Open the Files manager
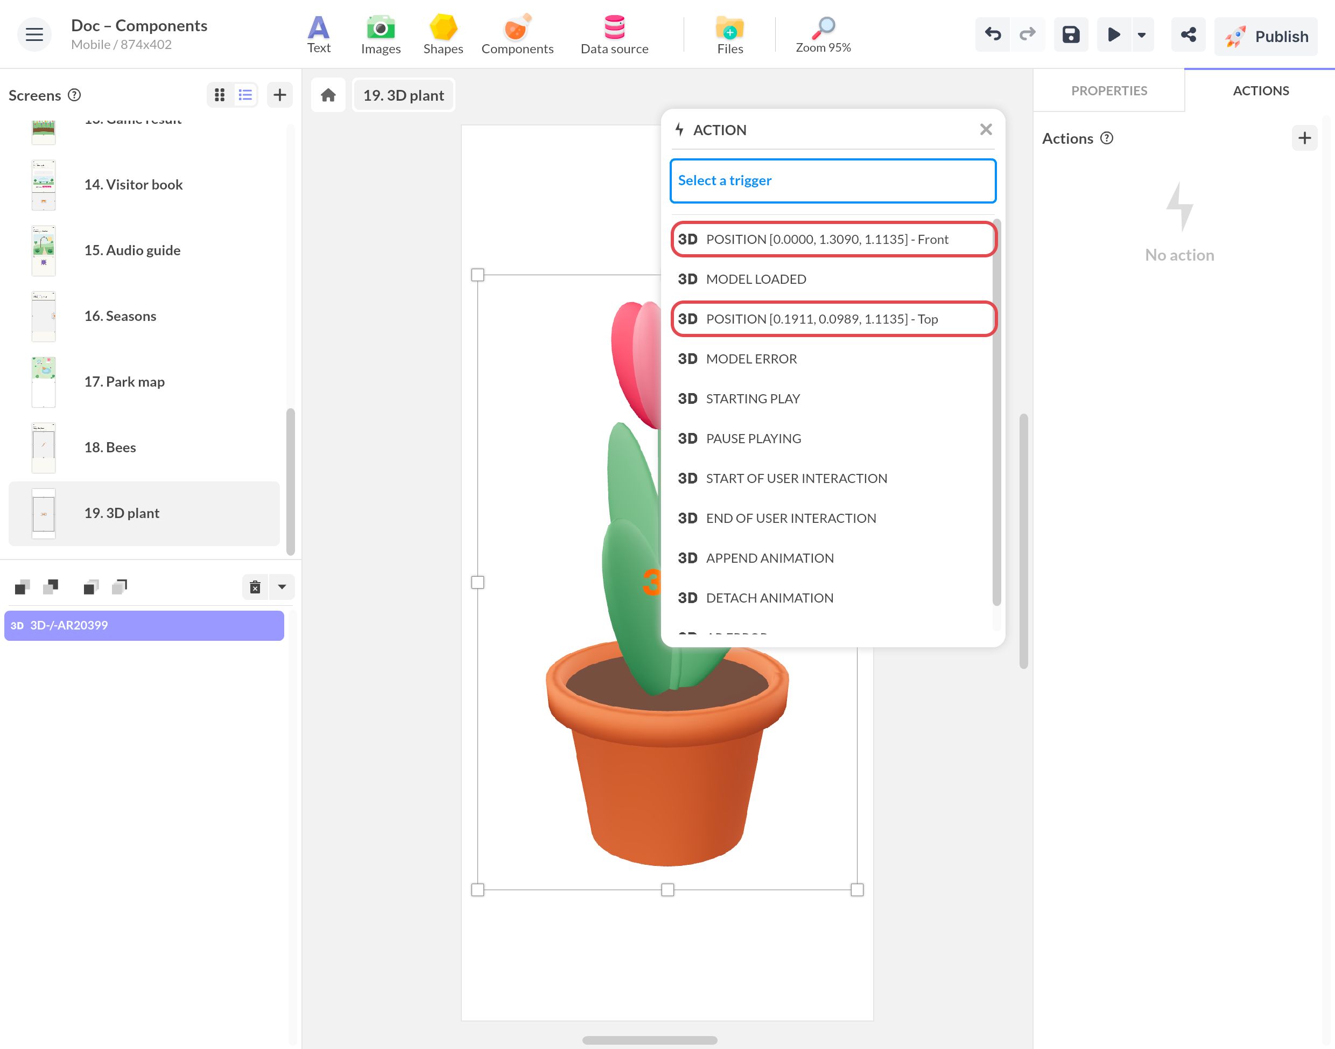 (x=730, y=35)
